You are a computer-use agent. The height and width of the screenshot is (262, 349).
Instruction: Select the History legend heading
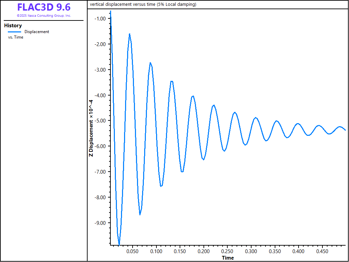(13, 26)
